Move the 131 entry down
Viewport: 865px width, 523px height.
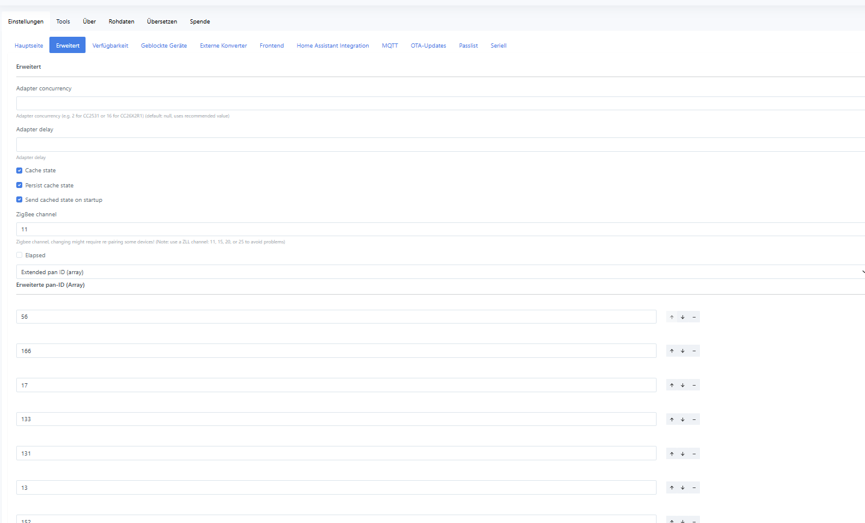tap(682, 454)
